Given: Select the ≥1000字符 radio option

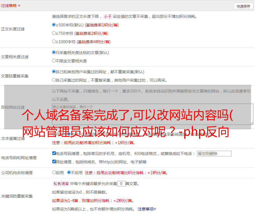Looking at the screenshot, I should coord(54,41).
